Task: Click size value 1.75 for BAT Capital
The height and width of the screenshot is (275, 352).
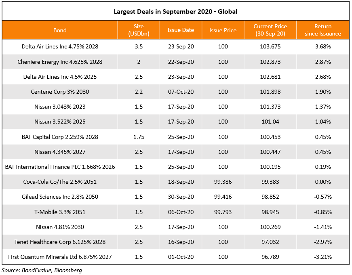Action: click(139, 137)
